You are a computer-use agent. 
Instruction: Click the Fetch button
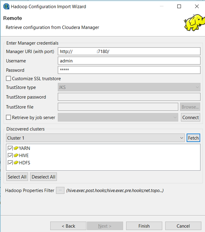pos(193,138)
